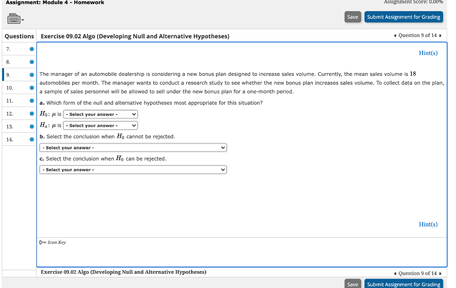456x288 pixels.
Task: Click the blue status dot next to question 9
Action: pos(31,74)
